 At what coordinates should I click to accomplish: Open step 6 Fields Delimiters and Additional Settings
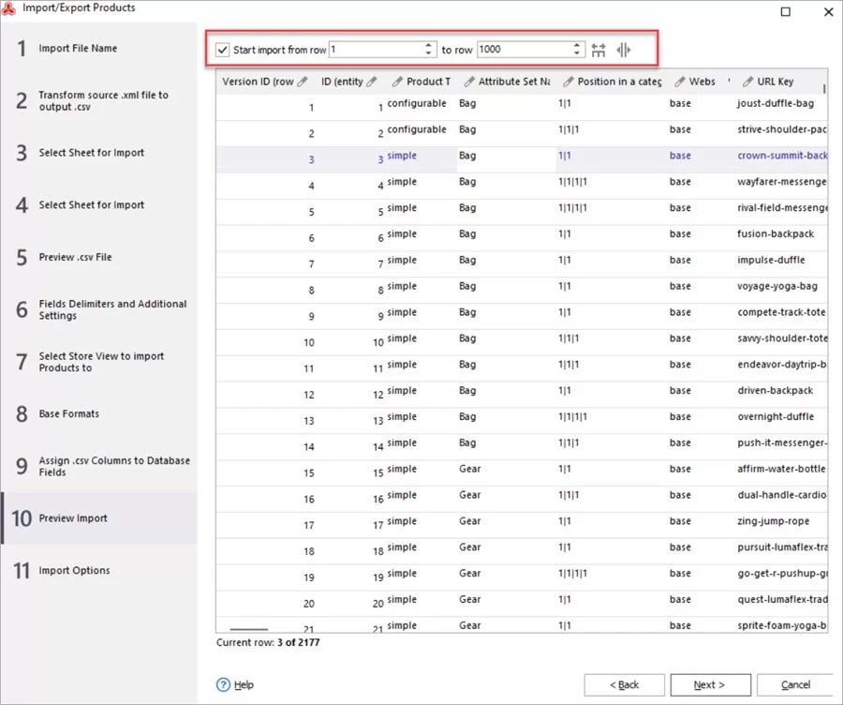[x=99, y=309]
